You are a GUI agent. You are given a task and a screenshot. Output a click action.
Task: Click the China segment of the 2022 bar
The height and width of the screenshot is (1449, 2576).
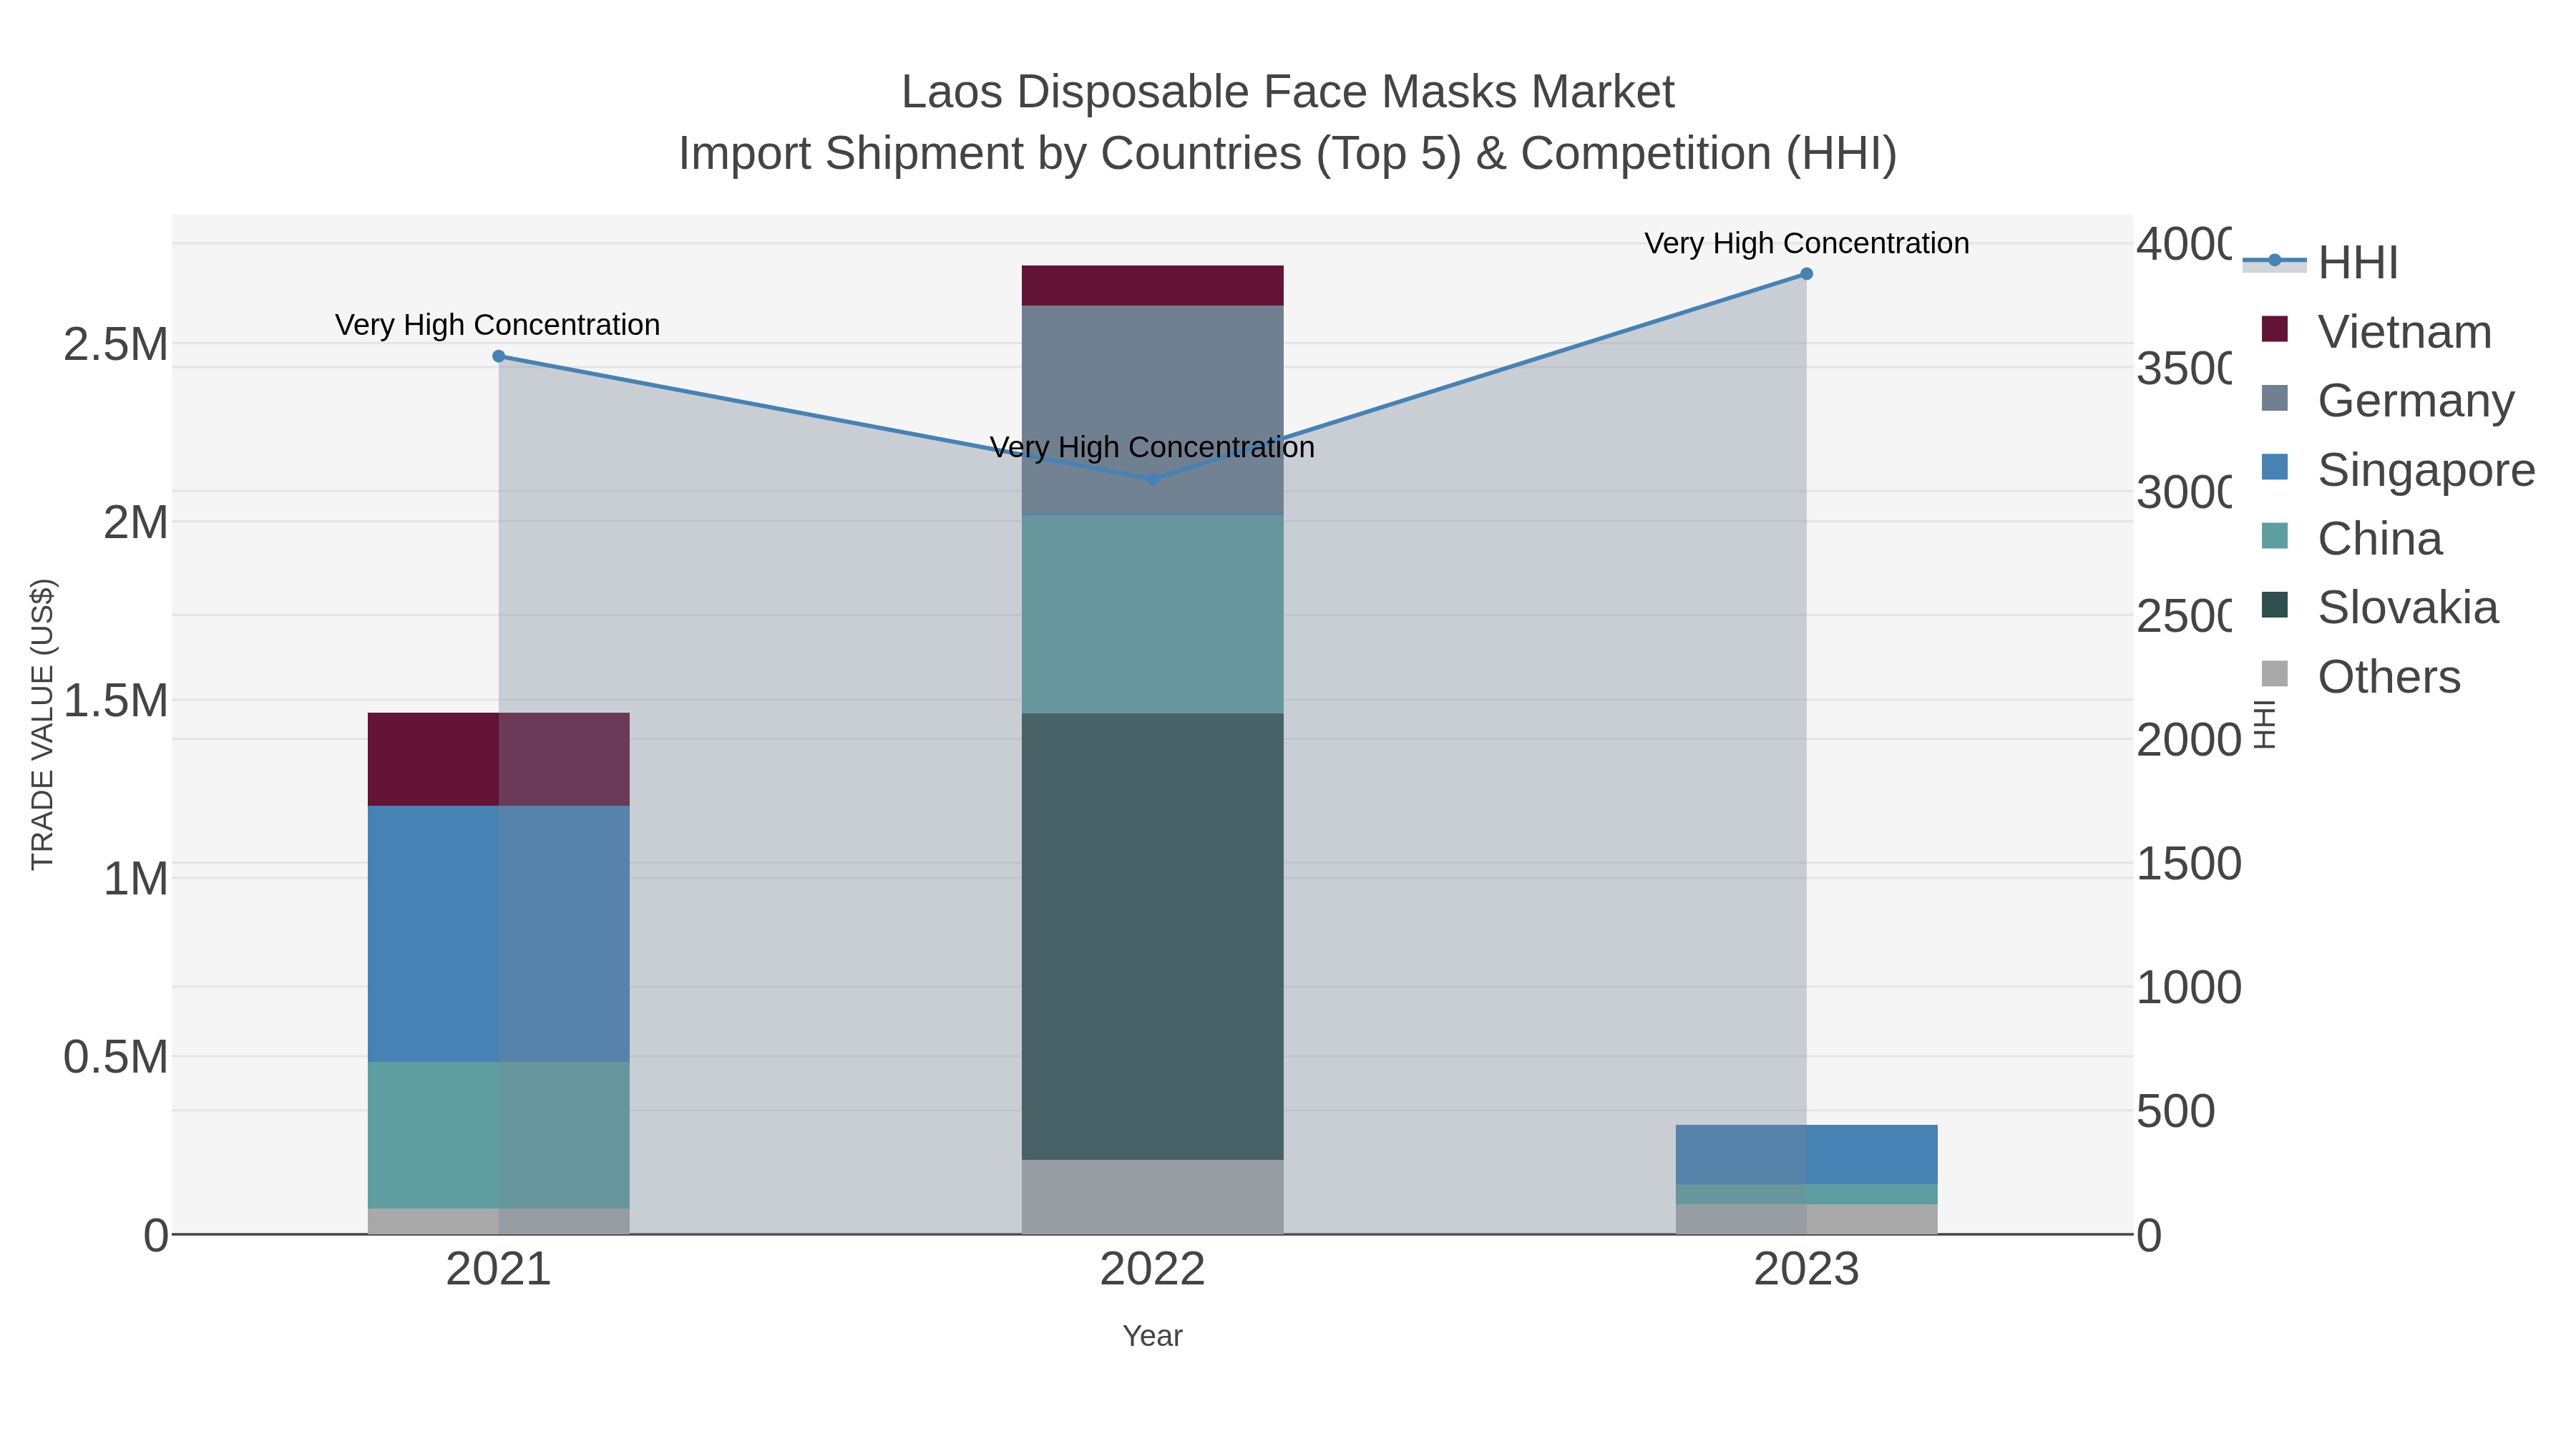(1152, 614)
